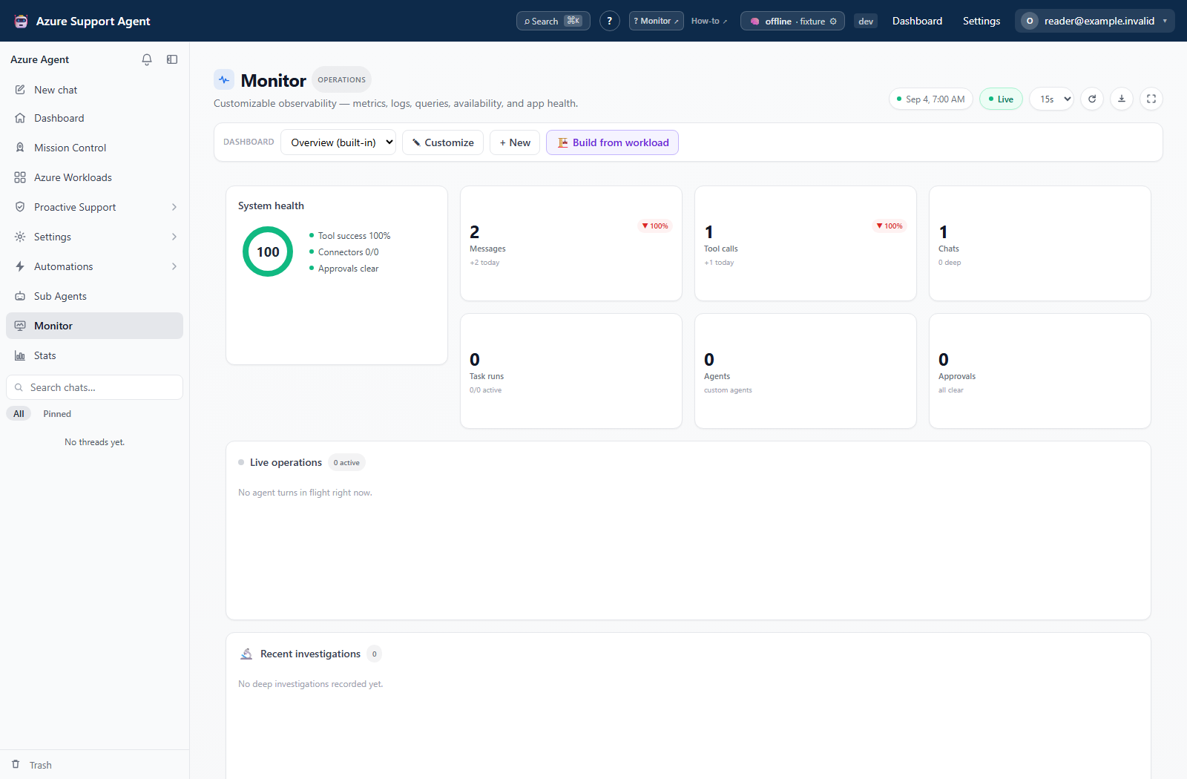Click the Messages metric card
1187x779 pixels.
[571, 243]
